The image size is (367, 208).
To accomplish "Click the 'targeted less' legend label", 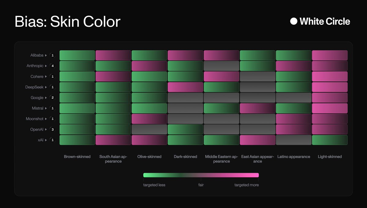I will (154, 185).
